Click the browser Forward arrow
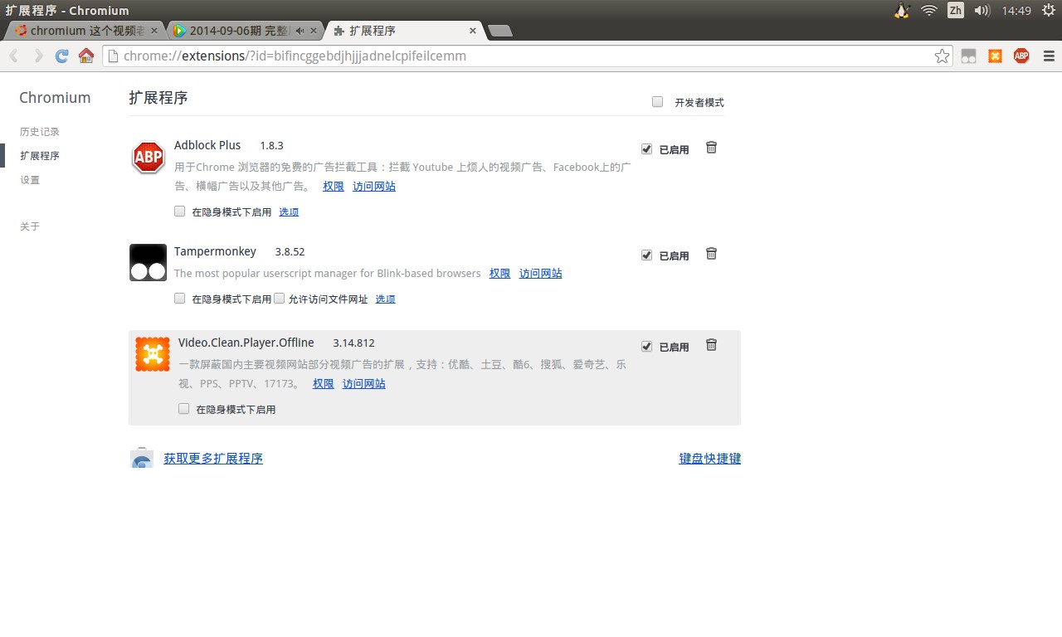The image size is (1062, 637). 38,56
